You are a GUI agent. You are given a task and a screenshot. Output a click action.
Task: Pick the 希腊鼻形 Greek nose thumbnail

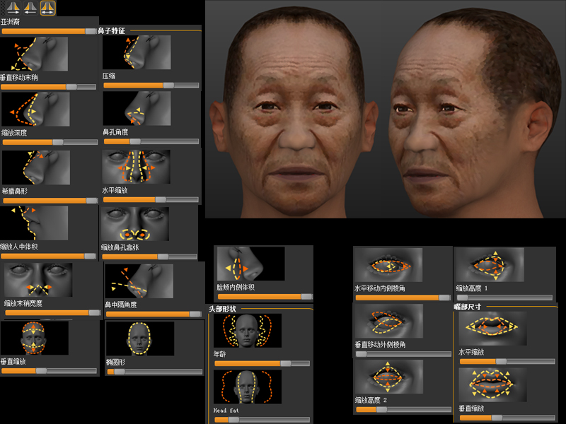coord(35,167)
